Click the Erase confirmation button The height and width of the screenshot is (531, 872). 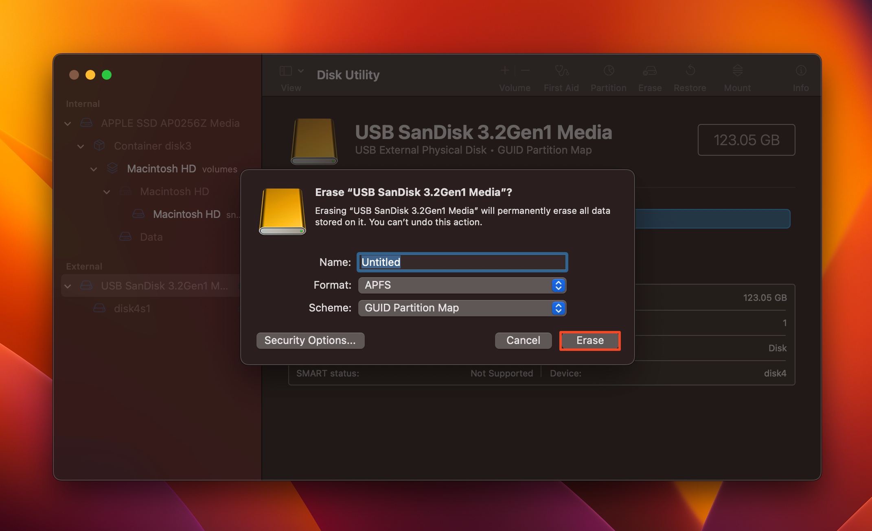pos(589,340)
